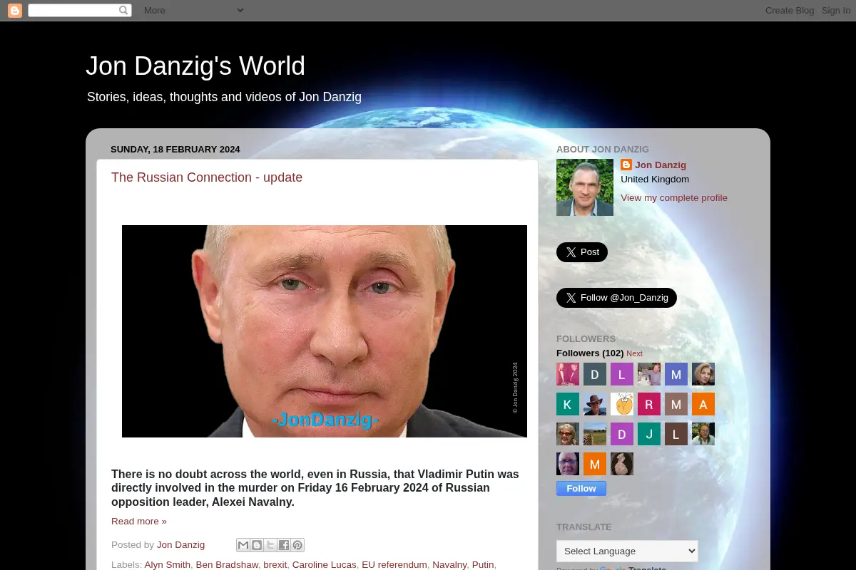Open the dark gray D follower avatar
Viewport: 856px width, 570px height.
(595, 374)
